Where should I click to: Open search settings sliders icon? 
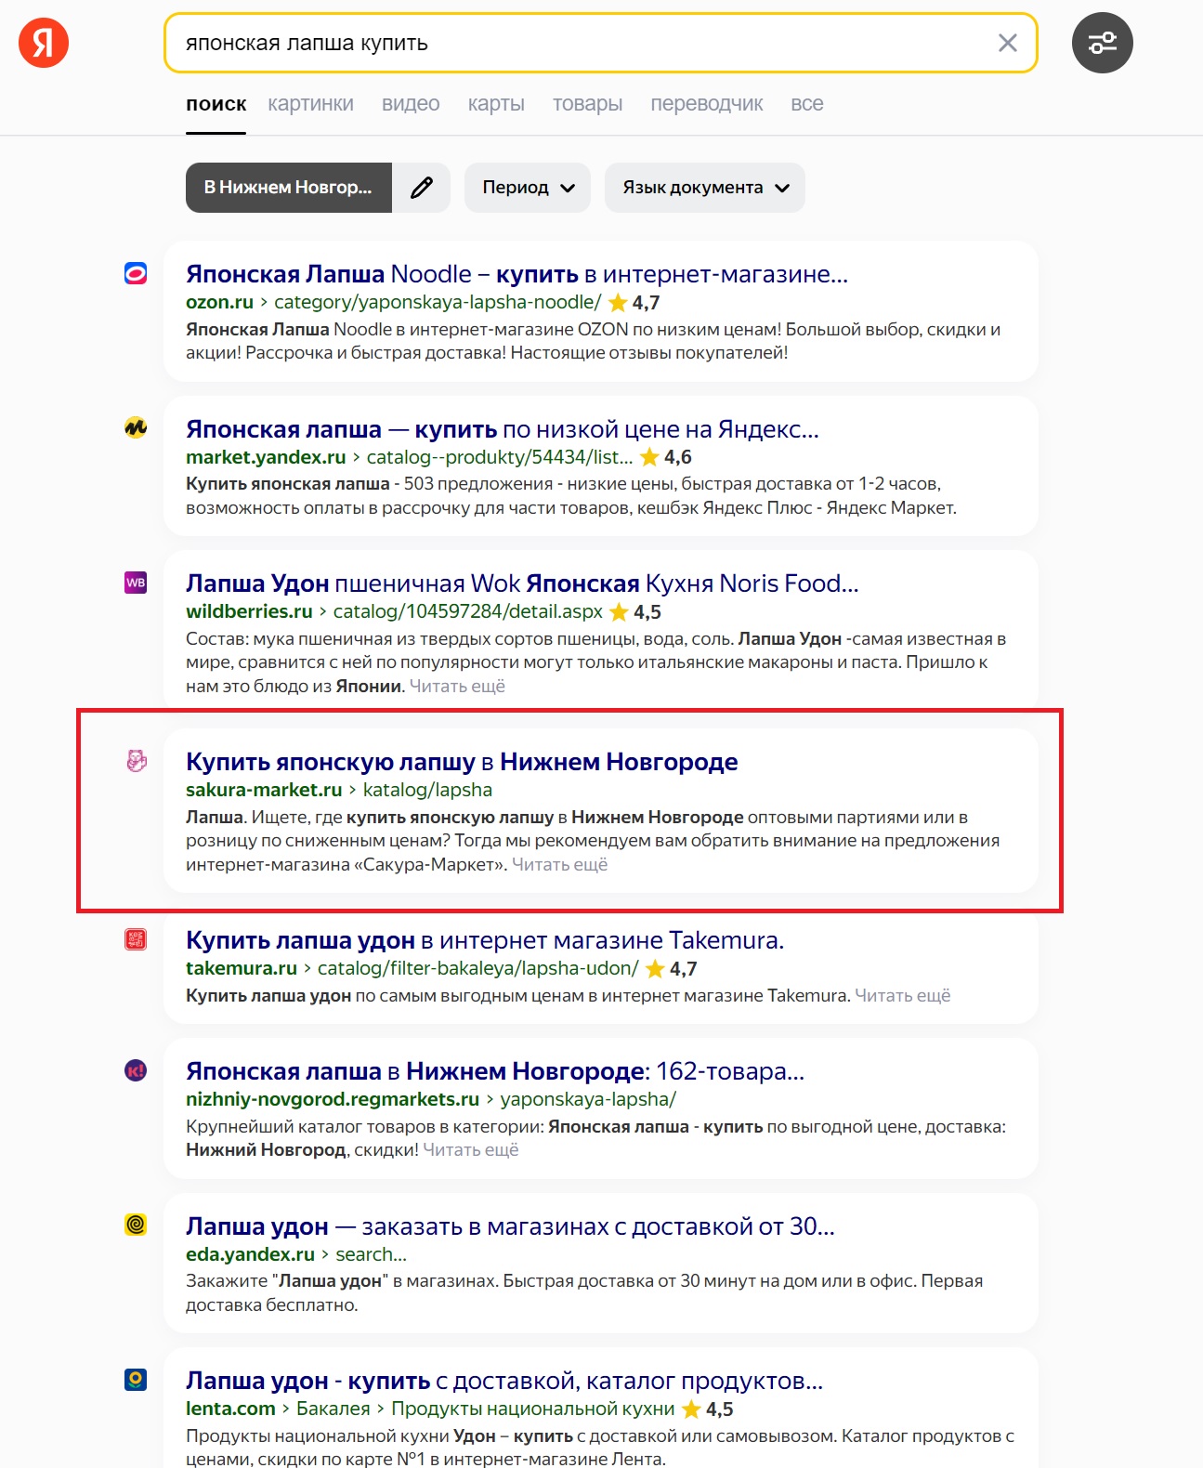point(1102,43)
